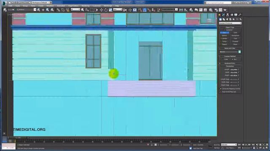This screenshot has height=151, width=270.
Task: Open the Help menu
Action: click(117, 6)
